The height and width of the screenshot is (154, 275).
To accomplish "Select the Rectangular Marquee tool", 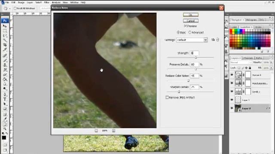I will 5,31.
